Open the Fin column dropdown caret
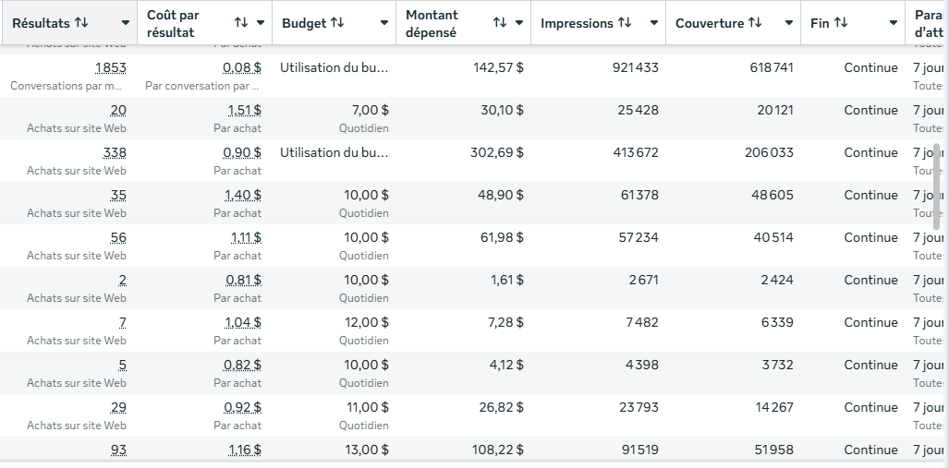The height and width of the screenshot is (468, 949). point(894,23)
